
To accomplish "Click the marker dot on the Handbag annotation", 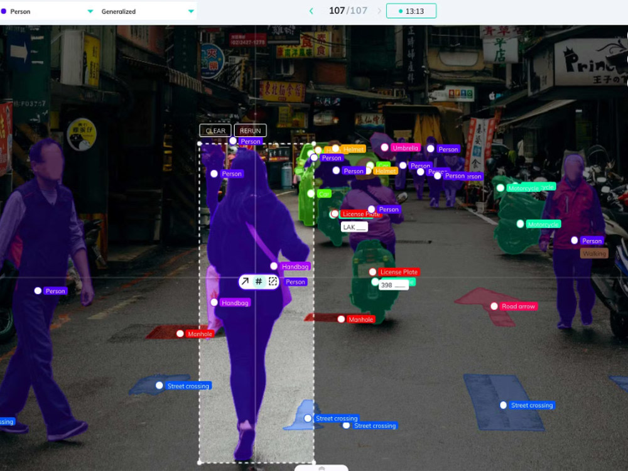I will click(275, 266).
